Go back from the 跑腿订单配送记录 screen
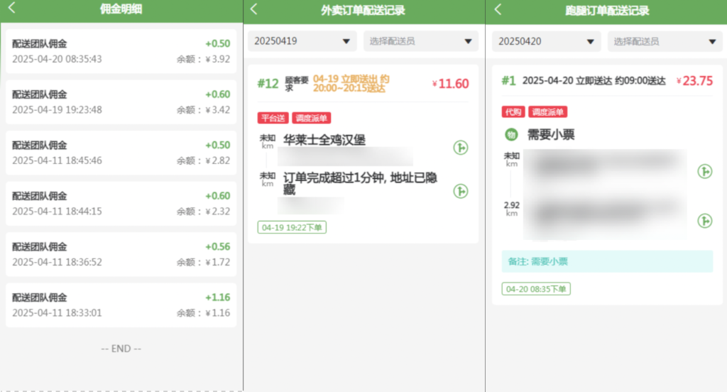The width and height of the screenshot is (727, 392). click(498, 9)
